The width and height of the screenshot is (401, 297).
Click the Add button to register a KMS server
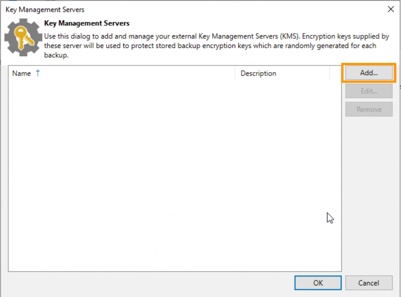coord(368,73)
